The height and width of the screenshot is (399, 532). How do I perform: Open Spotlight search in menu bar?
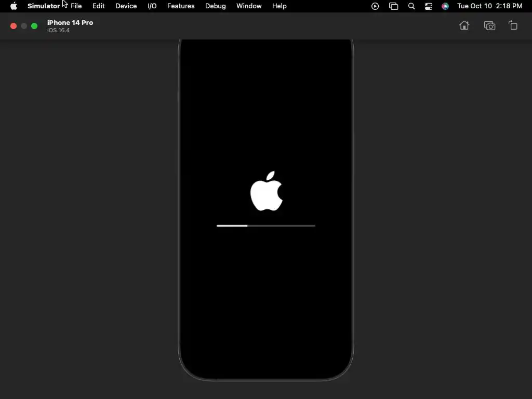411,6
